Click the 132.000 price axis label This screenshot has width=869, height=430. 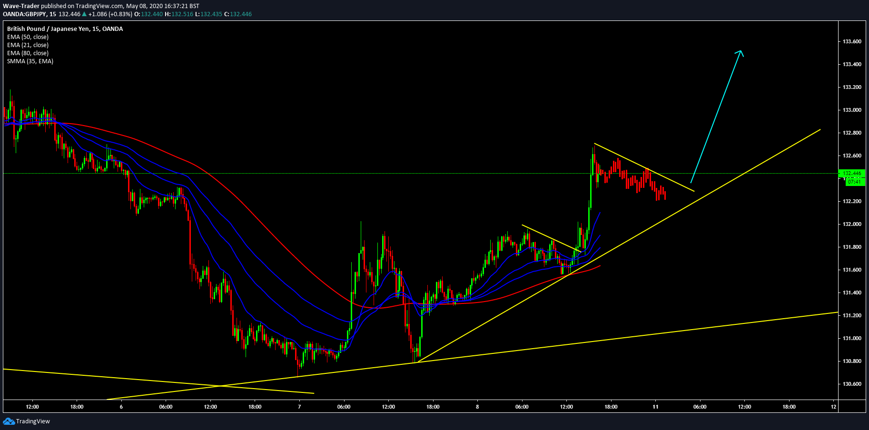click(852, 225)
